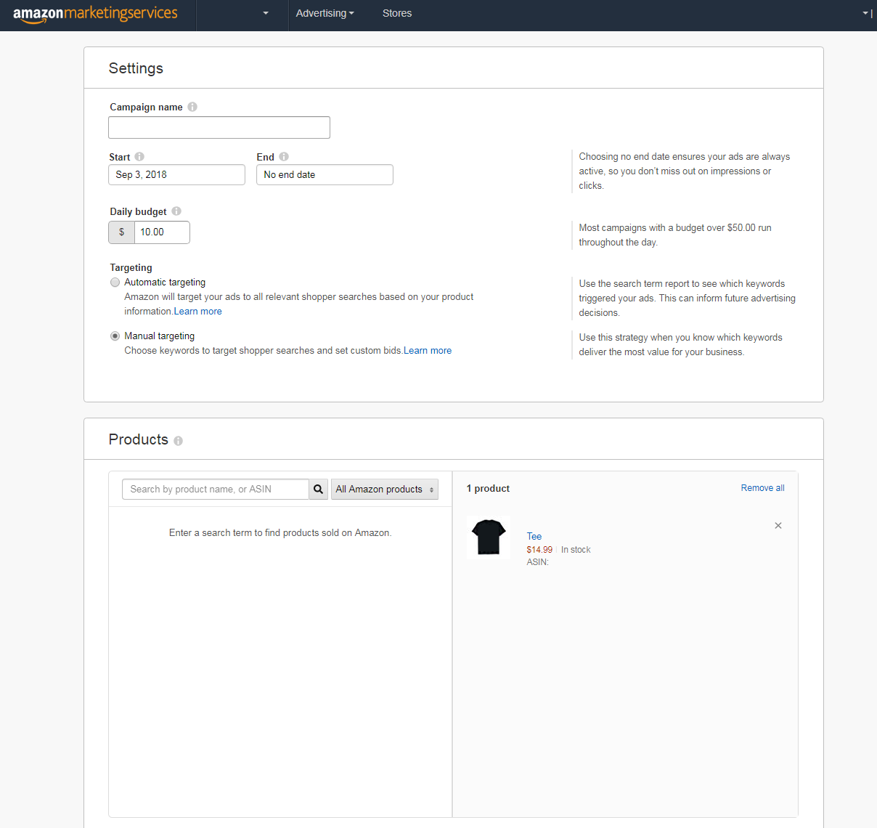Click the In stock status text
This screenshot has width=877, height=828.
coord(576,550)
